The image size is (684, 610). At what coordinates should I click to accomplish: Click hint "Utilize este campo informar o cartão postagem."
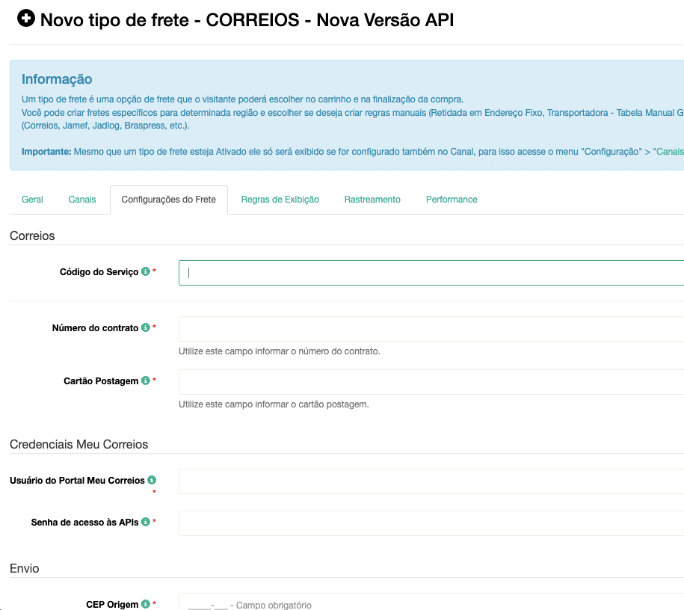[x=274, y=404]
